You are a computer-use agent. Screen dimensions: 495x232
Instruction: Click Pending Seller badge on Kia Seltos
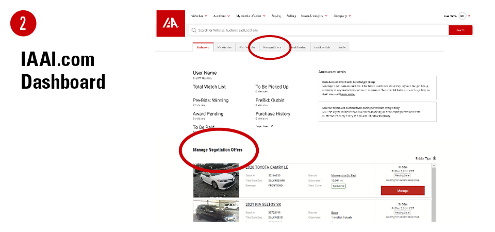click(403, 213)
